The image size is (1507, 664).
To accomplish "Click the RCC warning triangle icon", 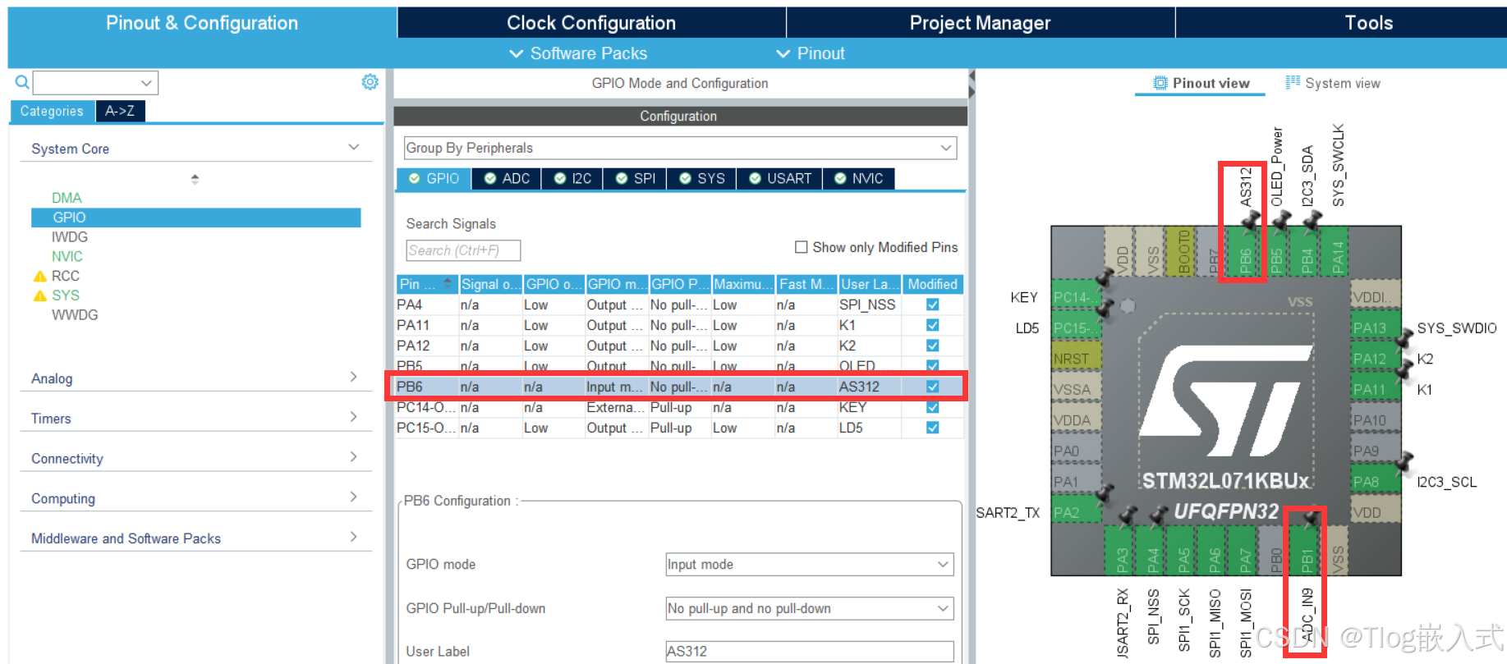I will (39, 277).
